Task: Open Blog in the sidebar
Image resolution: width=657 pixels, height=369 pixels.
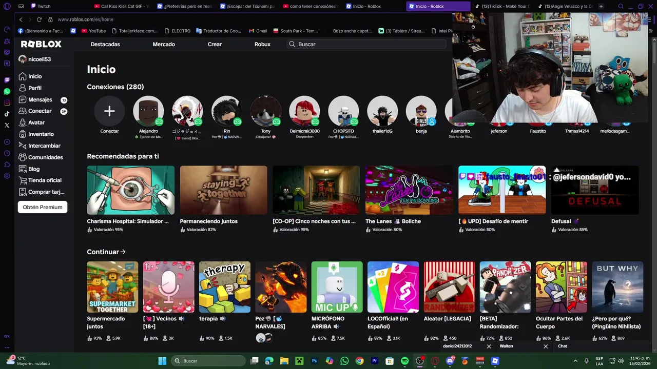Action: point(34,169)
